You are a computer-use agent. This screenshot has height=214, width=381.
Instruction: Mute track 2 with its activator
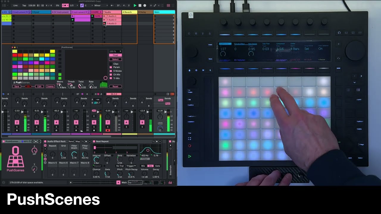coord(17,122)
